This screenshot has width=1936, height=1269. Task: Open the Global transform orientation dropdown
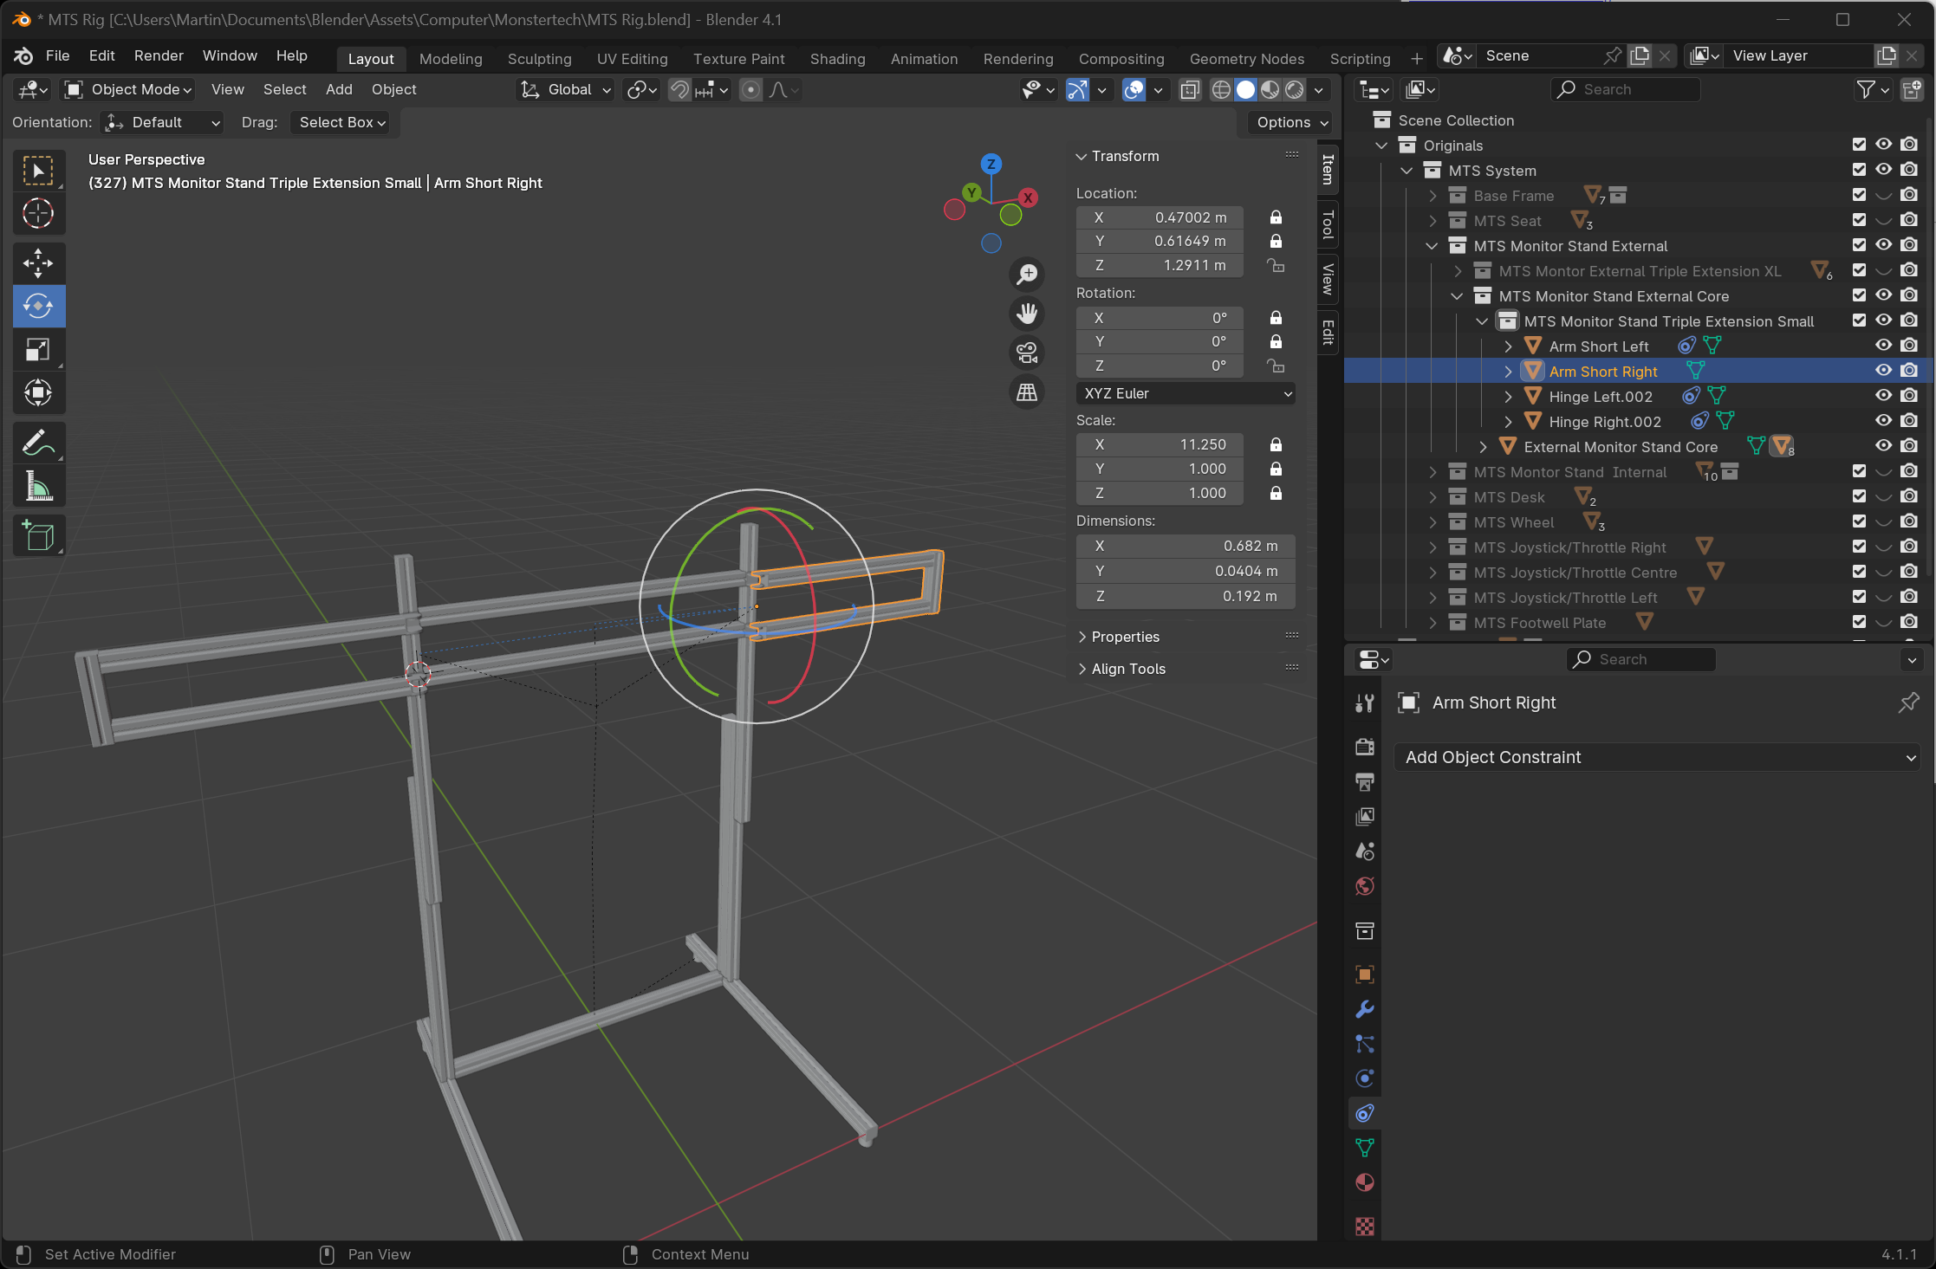pos(566,89)
